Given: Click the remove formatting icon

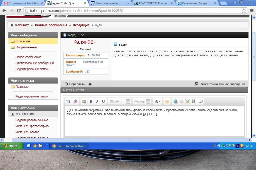Looking at the screenshot, I should coord(75,101).
